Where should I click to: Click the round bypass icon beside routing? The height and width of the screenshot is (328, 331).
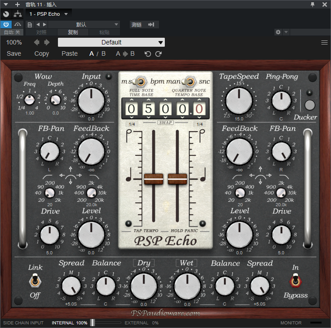click(x=6, y=14)
